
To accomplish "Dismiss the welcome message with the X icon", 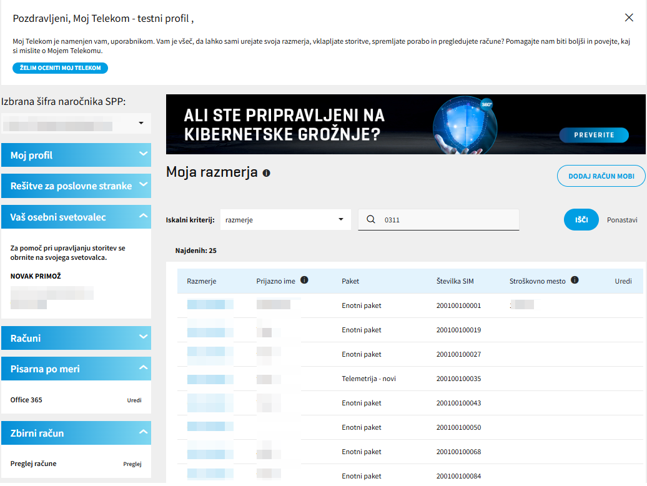I will 629,17.
